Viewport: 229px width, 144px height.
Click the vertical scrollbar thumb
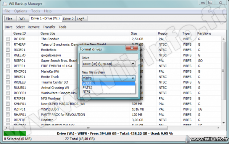[x=223, y=71]
